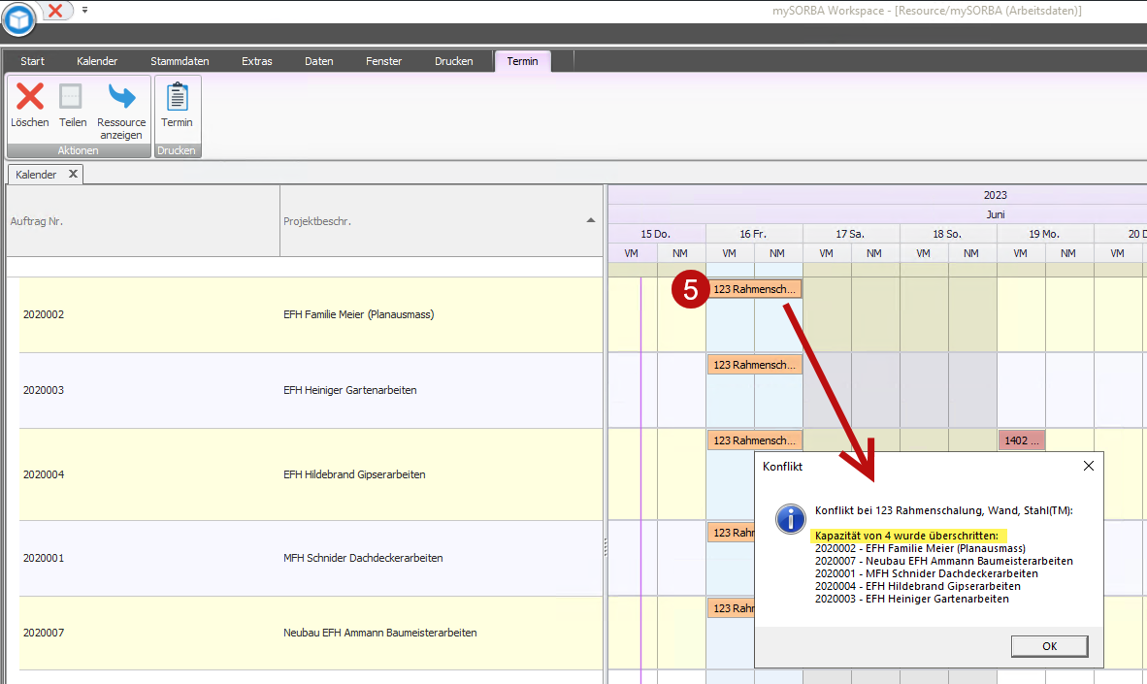Viewport: 1147px width, 684px height.
Task: Click the 16 Fr. day header
Action: pos(753,234)
